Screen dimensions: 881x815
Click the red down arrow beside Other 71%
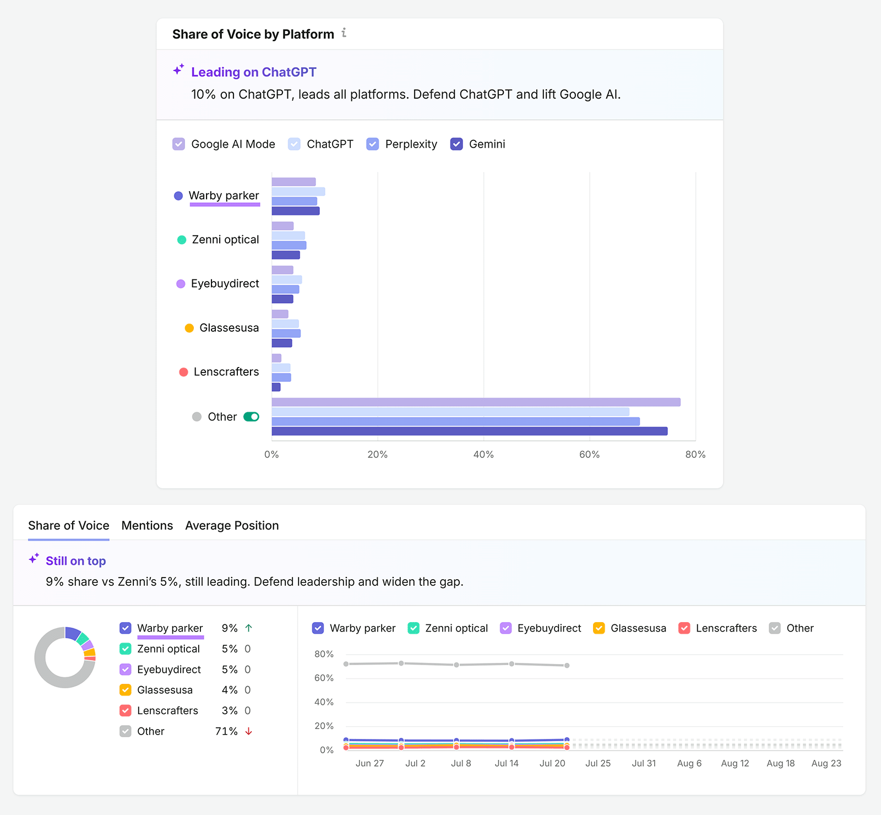click(x=248, y=731)
